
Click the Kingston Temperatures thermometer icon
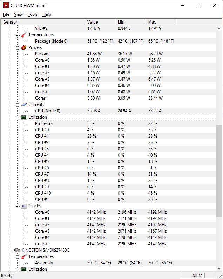24,256
